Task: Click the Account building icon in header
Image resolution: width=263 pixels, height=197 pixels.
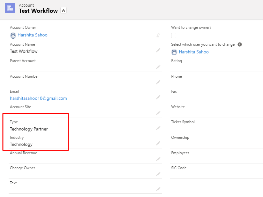Action: point(10,8)
